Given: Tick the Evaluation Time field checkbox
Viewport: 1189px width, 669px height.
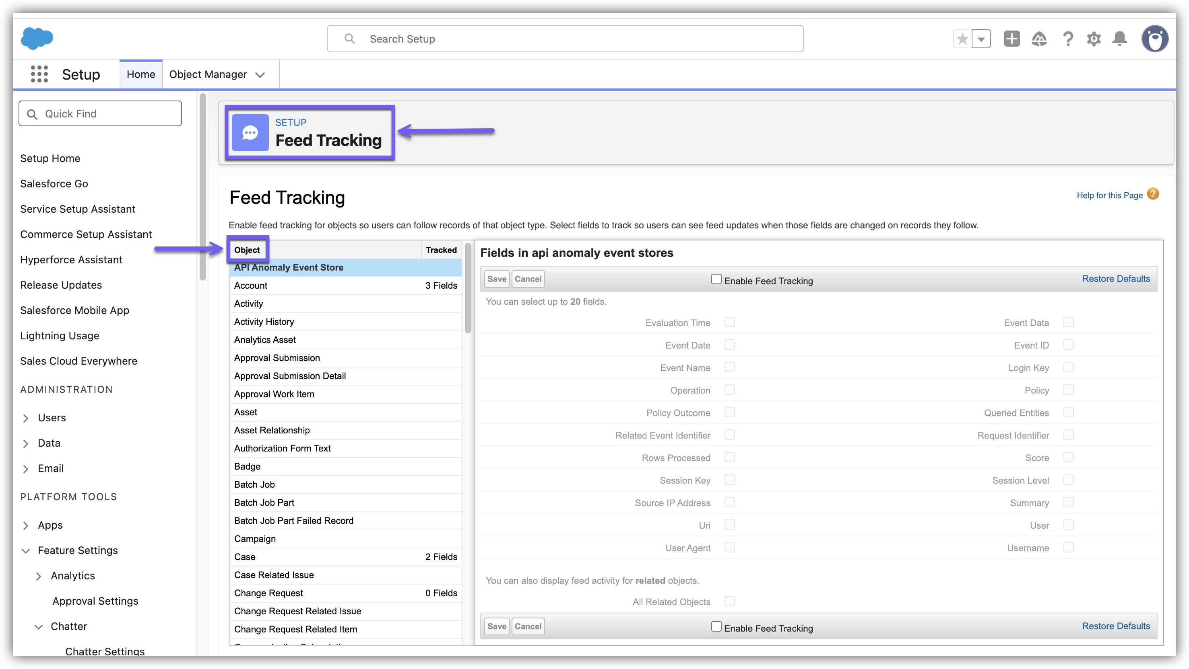Looking at the screenshot, I should 729,322.
